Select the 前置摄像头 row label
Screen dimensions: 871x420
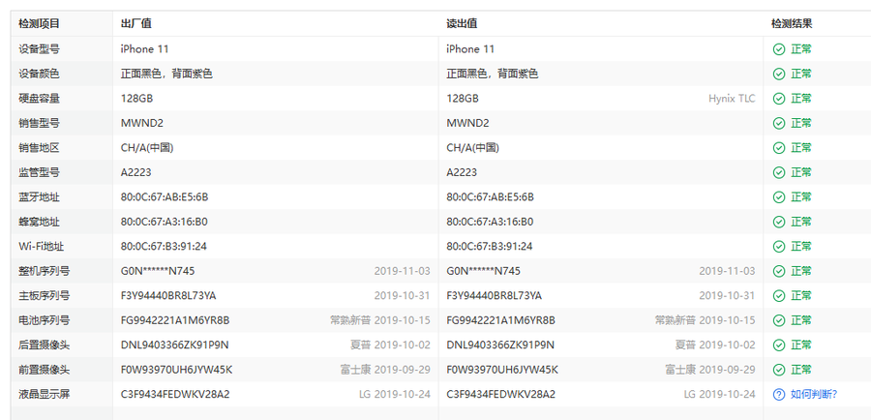44,370
